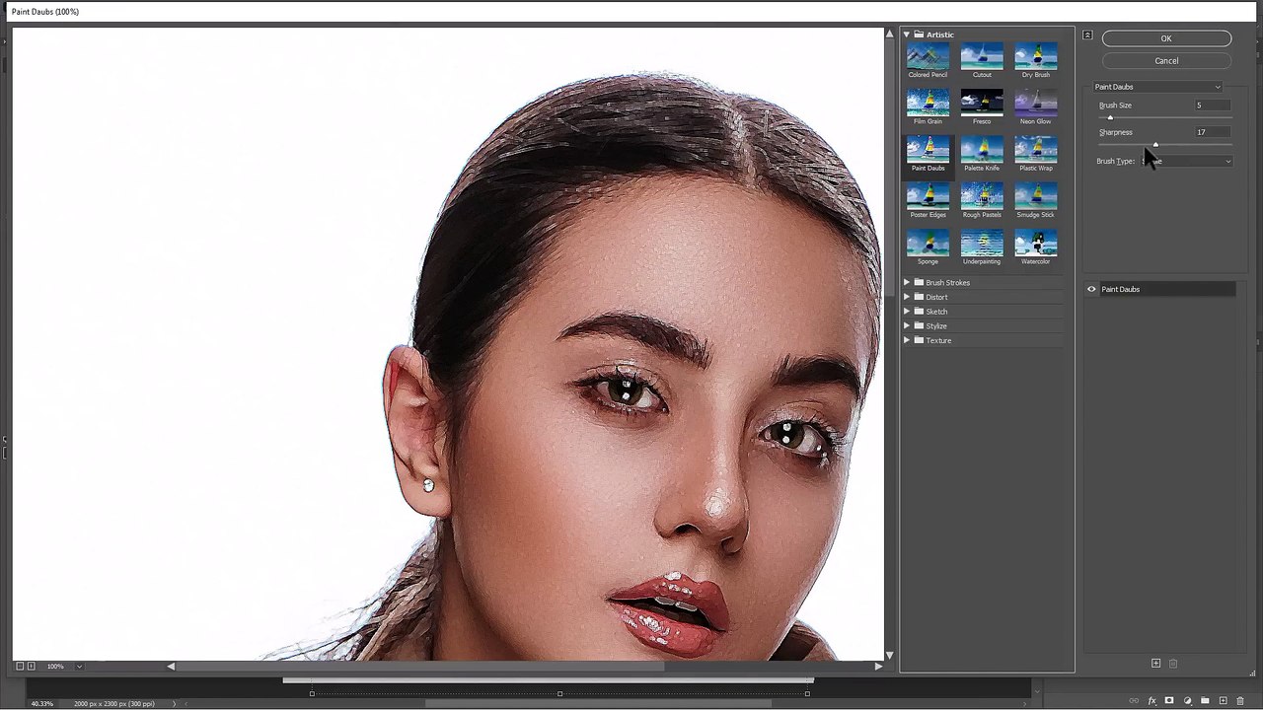Expand the Brush Strokes filter folder
The width and height of the screenshot is (1263, 710).
907,283
